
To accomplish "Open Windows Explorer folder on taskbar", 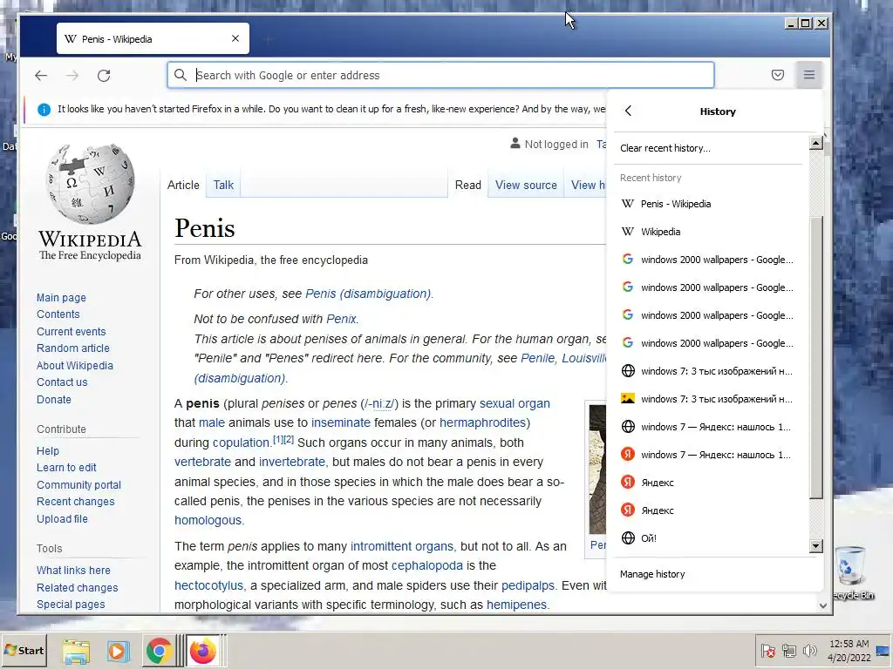I will [x=76, y=652].
